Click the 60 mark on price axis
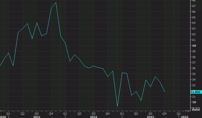The height and width of the screenshot is (118, 202). click(x=194, y=46)
